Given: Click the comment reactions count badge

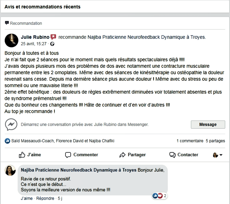Looking at the screenshot, I should [160, 196].
